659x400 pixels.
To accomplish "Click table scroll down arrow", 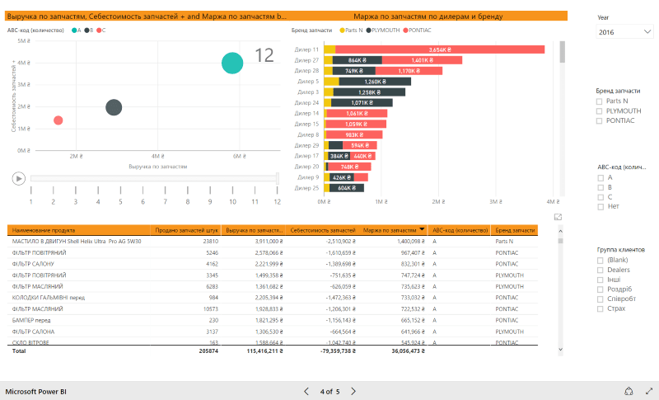I will [560, 349].
